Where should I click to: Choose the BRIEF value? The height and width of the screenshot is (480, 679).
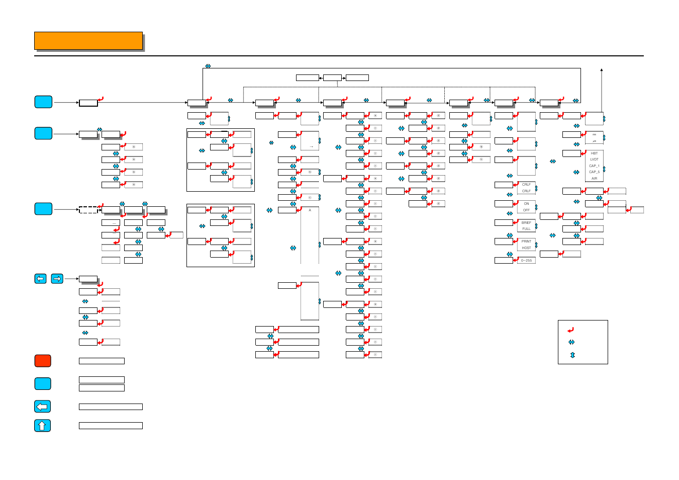pos(526,222)
